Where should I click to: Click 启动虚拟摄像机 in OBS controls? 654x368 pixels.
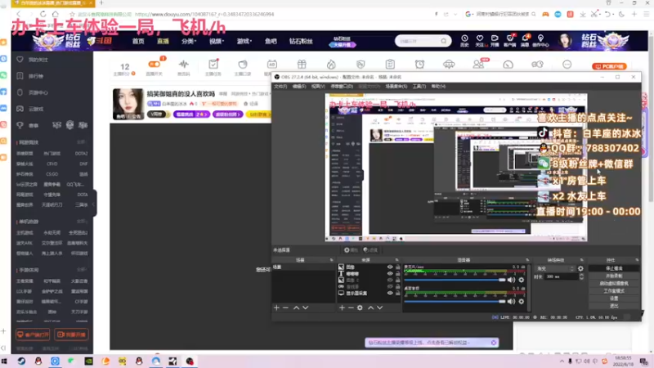614,283
